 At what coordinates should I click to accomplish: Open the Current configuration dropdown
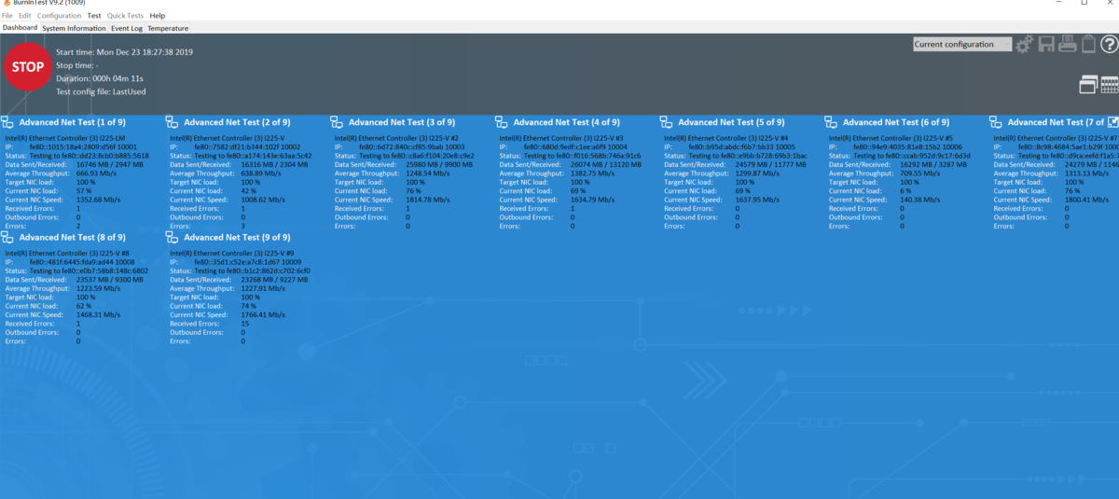tap(961, 44)
